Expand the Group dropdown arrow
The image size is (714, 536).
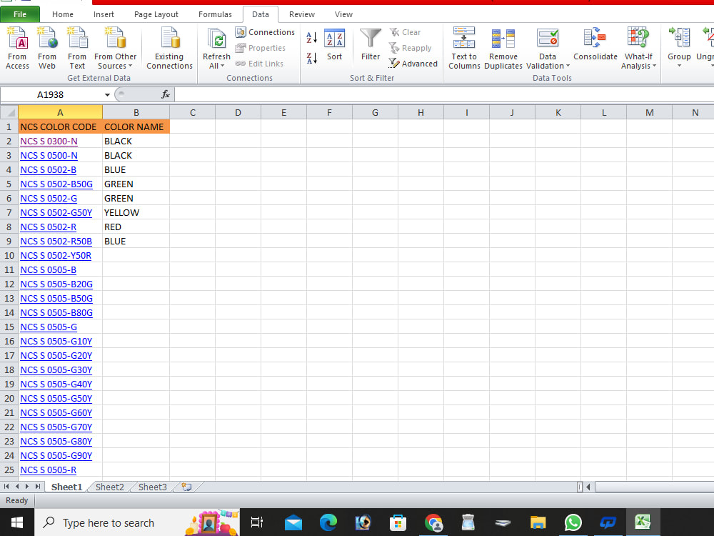[679, 66]
